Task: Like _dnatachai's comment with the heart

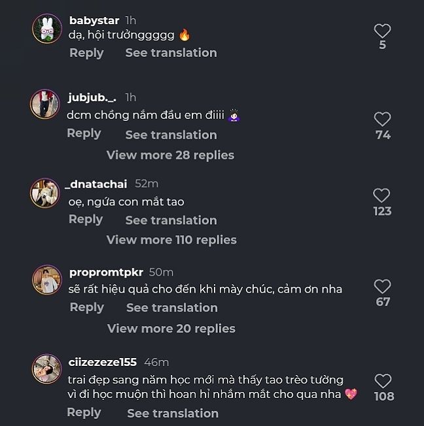Action: 381,195
